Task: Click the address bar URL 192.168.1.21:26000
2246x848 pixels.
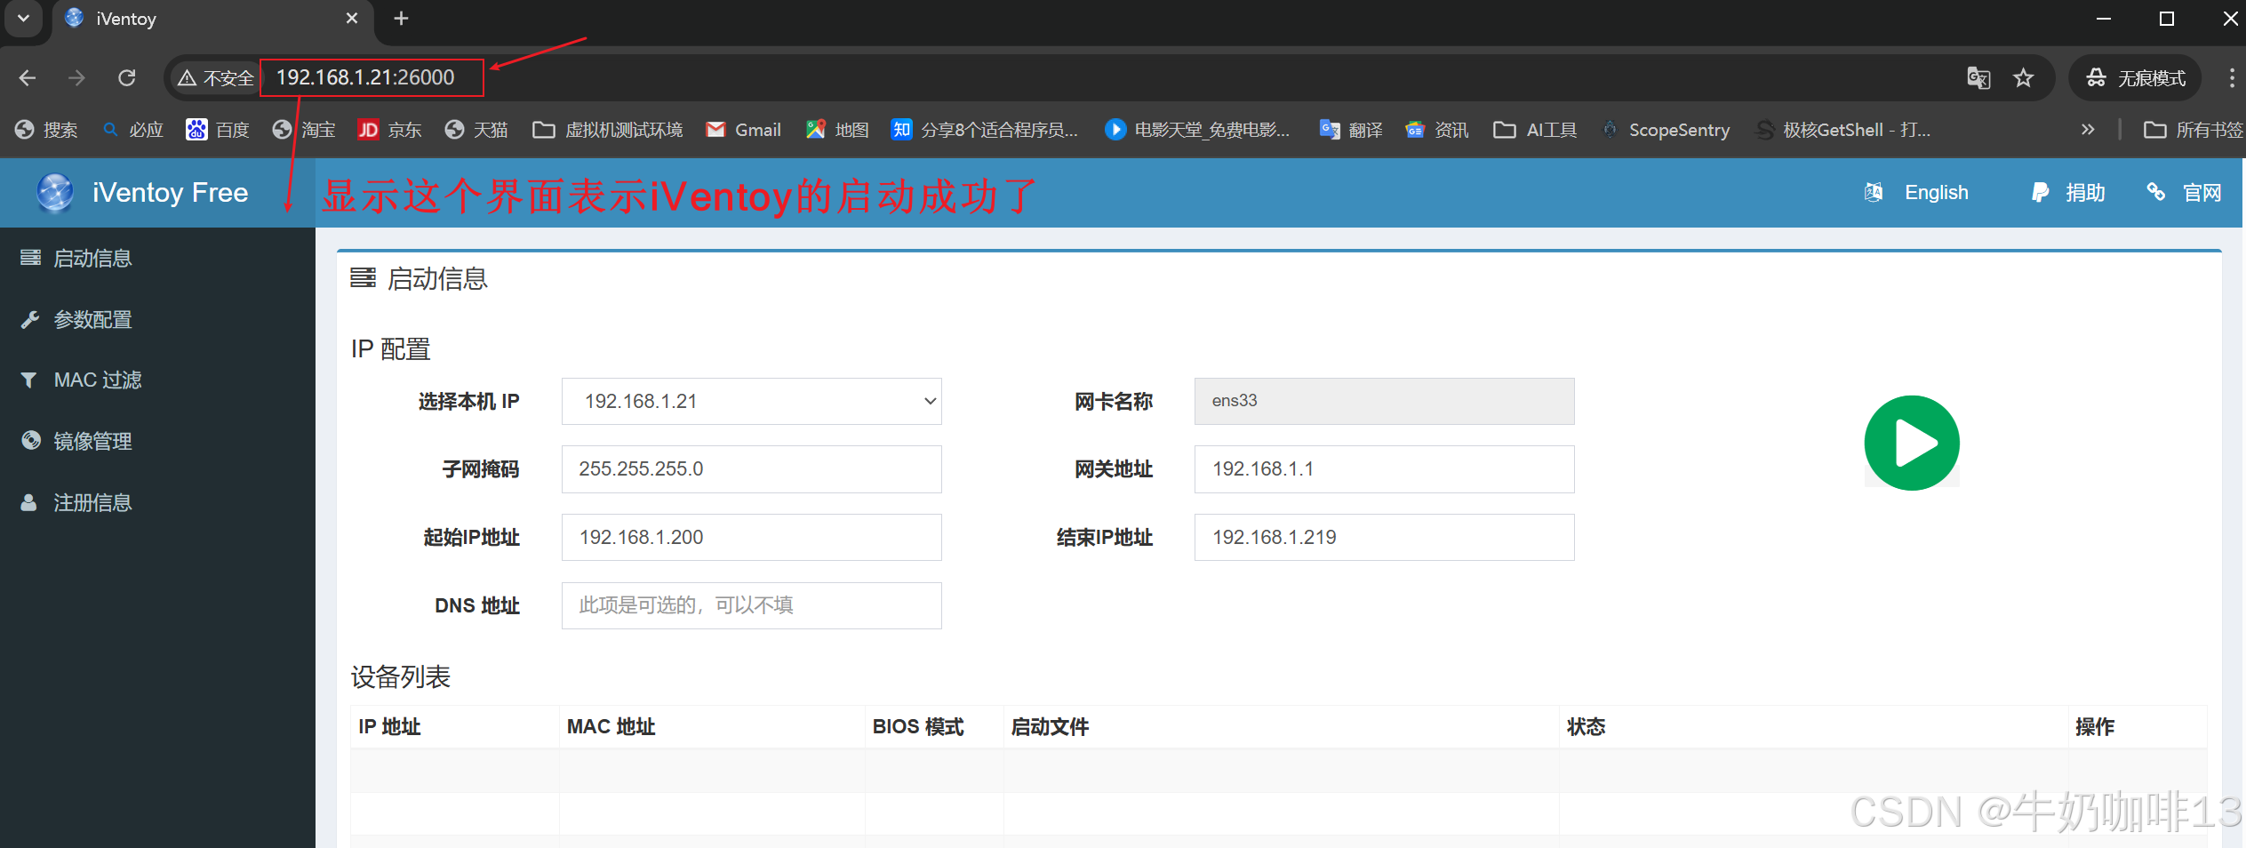Action: tap(365, 78)
